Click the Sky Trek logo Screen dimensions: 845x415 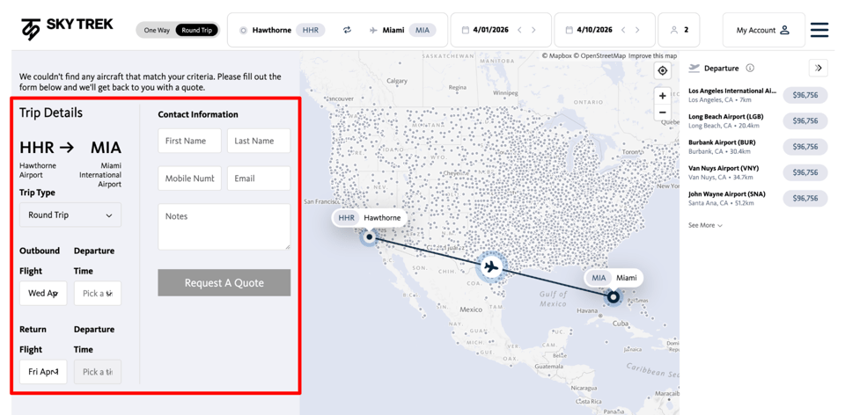[67, 29]
